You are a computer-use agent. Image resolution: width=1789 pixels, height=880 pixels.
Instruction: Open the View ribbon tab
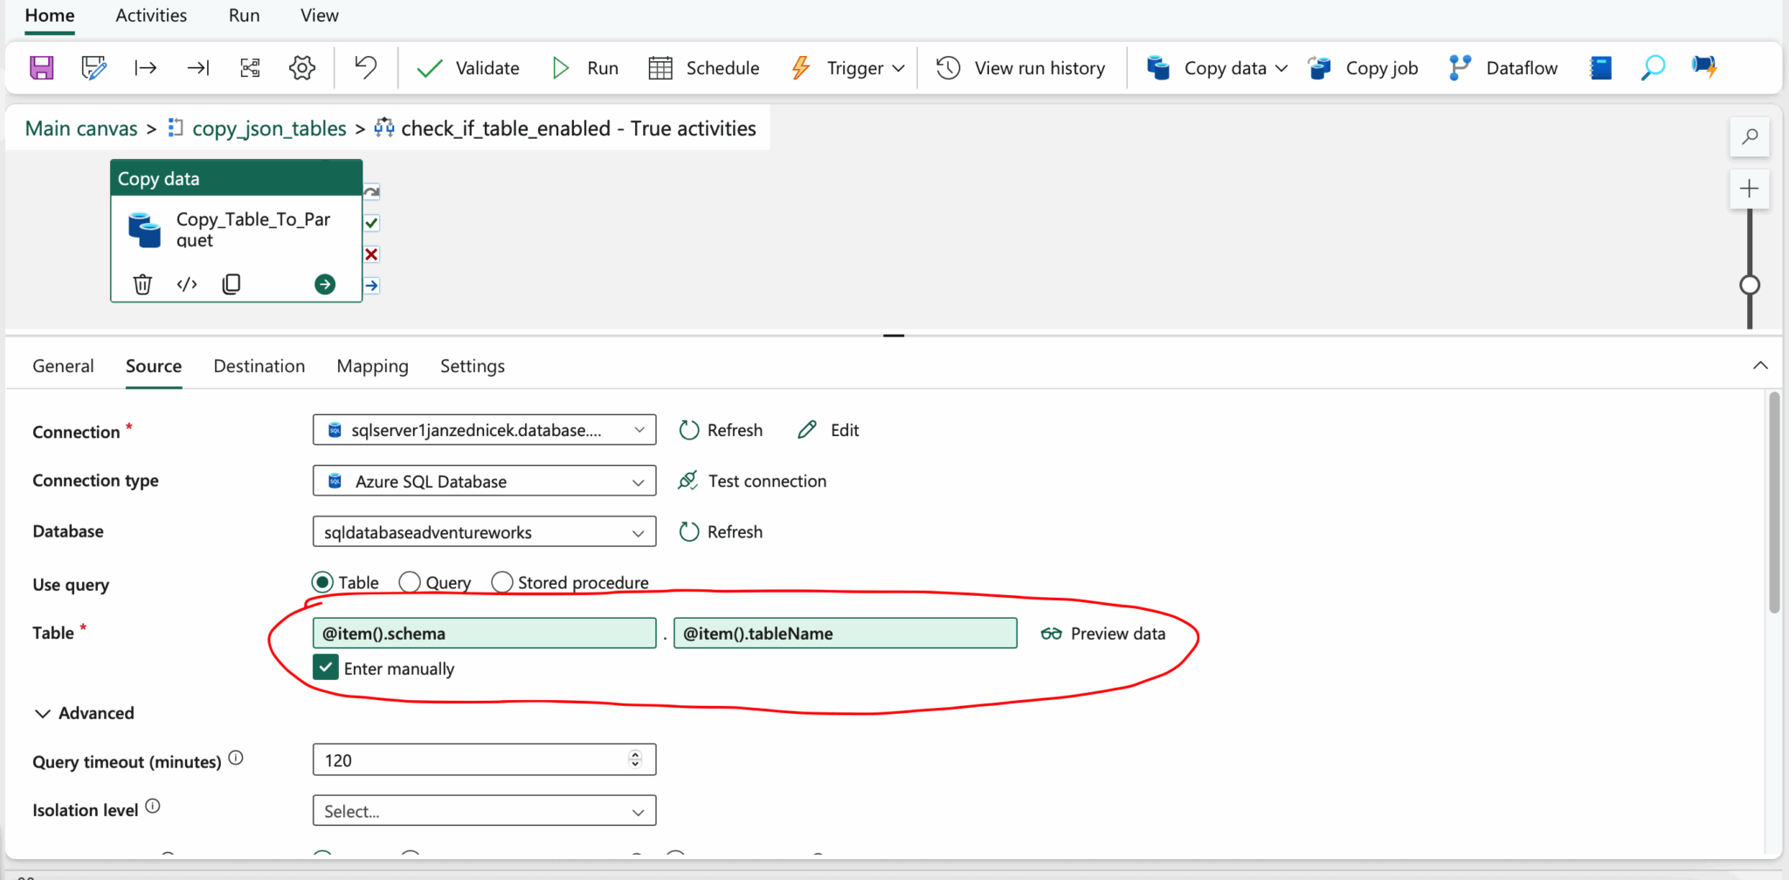(320, 16)
